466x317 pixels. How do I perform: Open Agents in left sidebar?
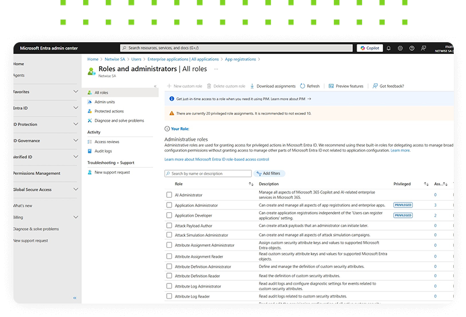[19, 75]
